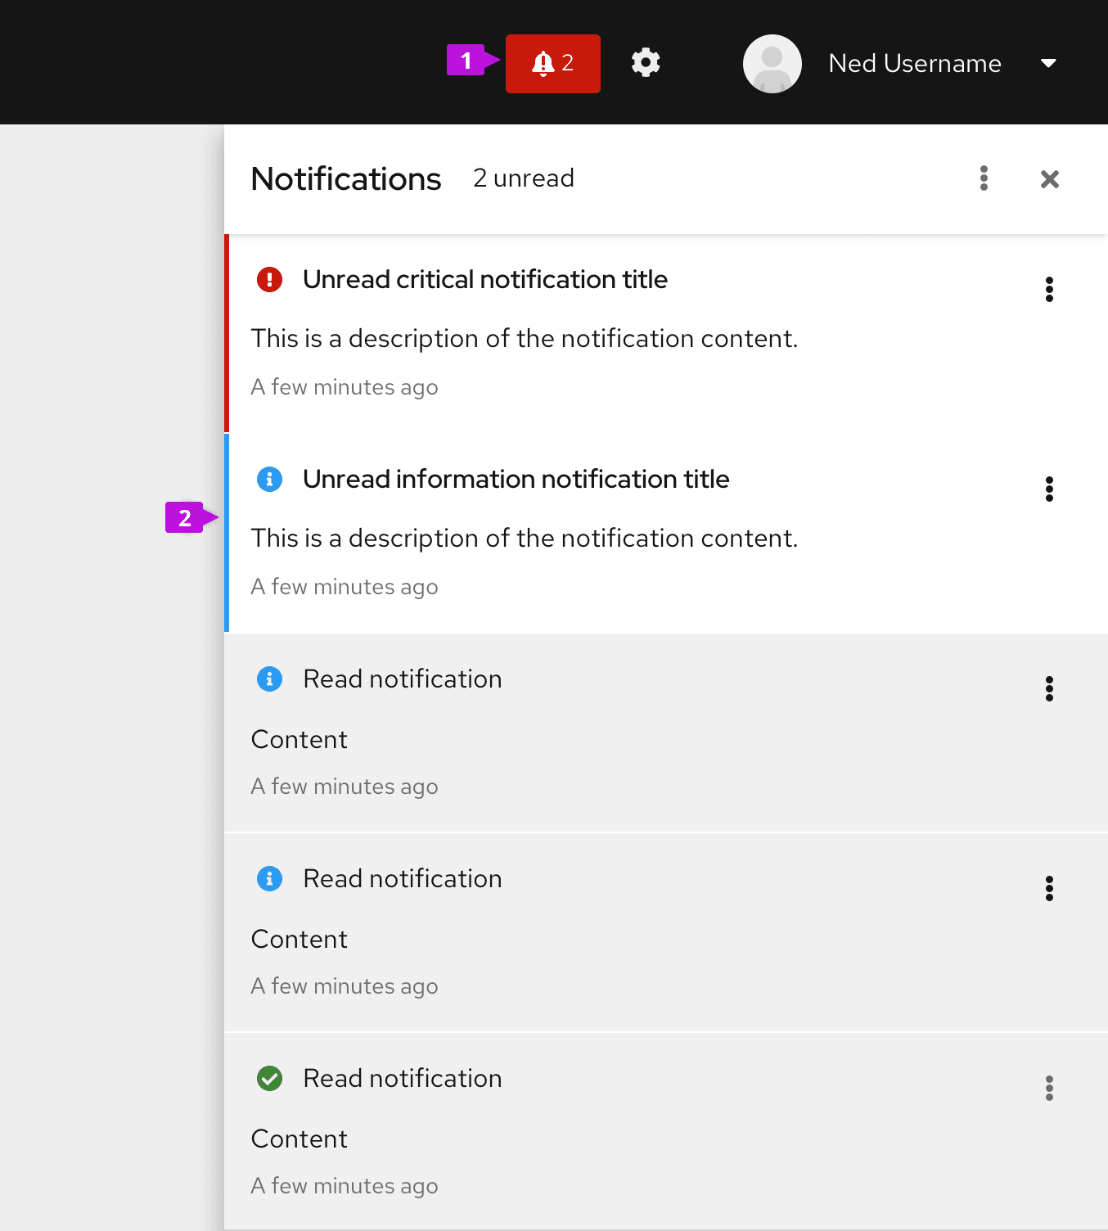Open kebab menu of first read notification
1108x1231 pixels.
(1049, 689)
